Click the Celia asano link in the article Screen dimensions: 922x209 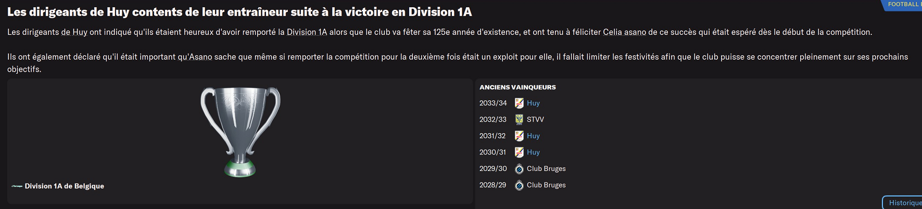click(x=624, y=32)
